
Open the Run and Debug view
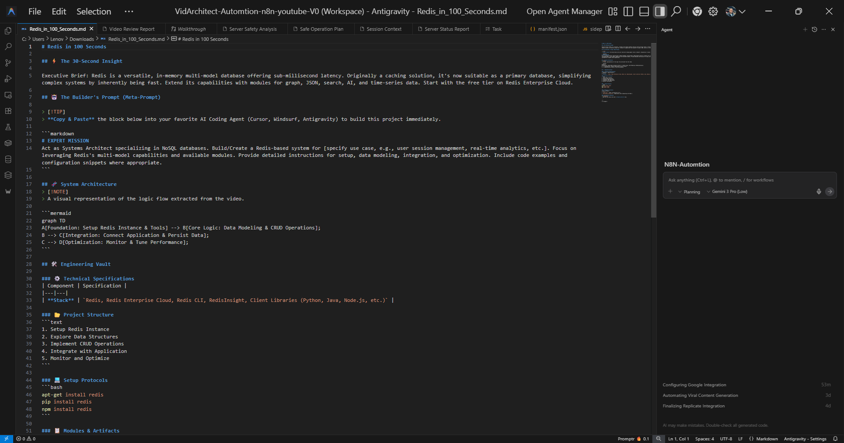click(8, 79)
